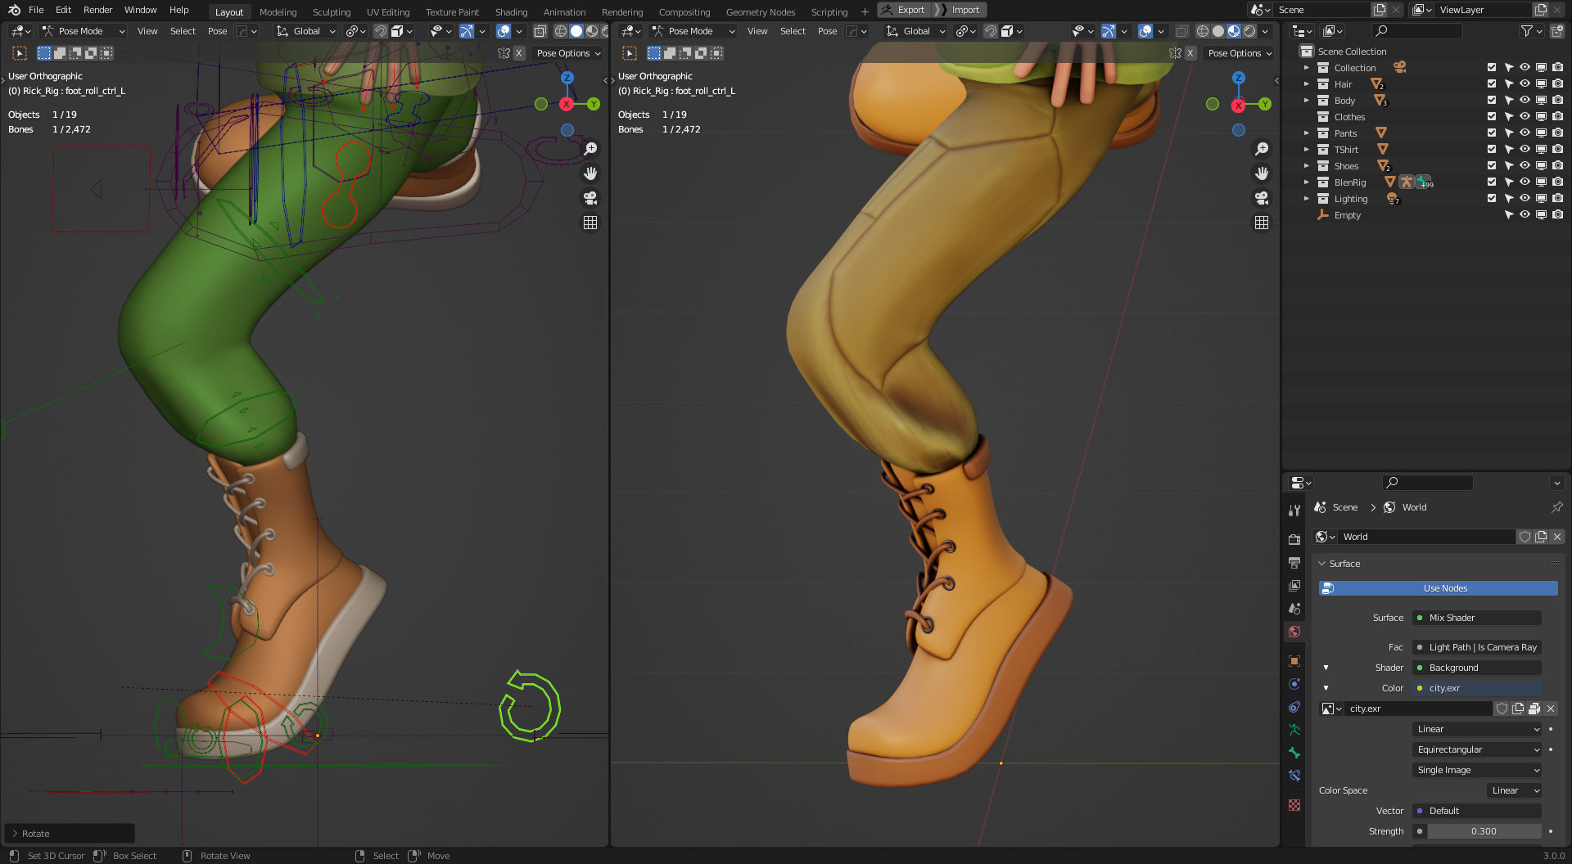Open the Physics properties tab

(x=1294, y=684)
